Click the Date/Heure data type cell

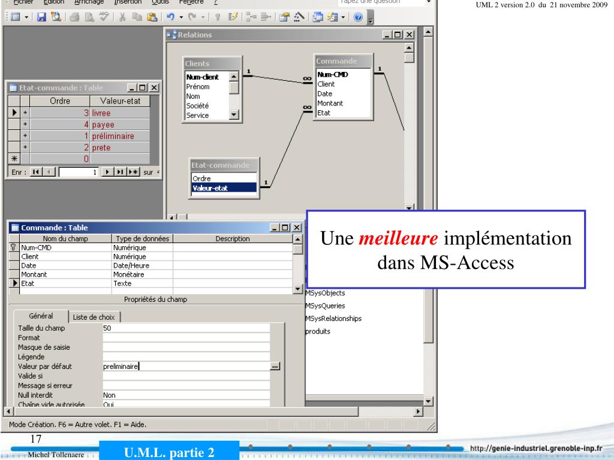142,265
